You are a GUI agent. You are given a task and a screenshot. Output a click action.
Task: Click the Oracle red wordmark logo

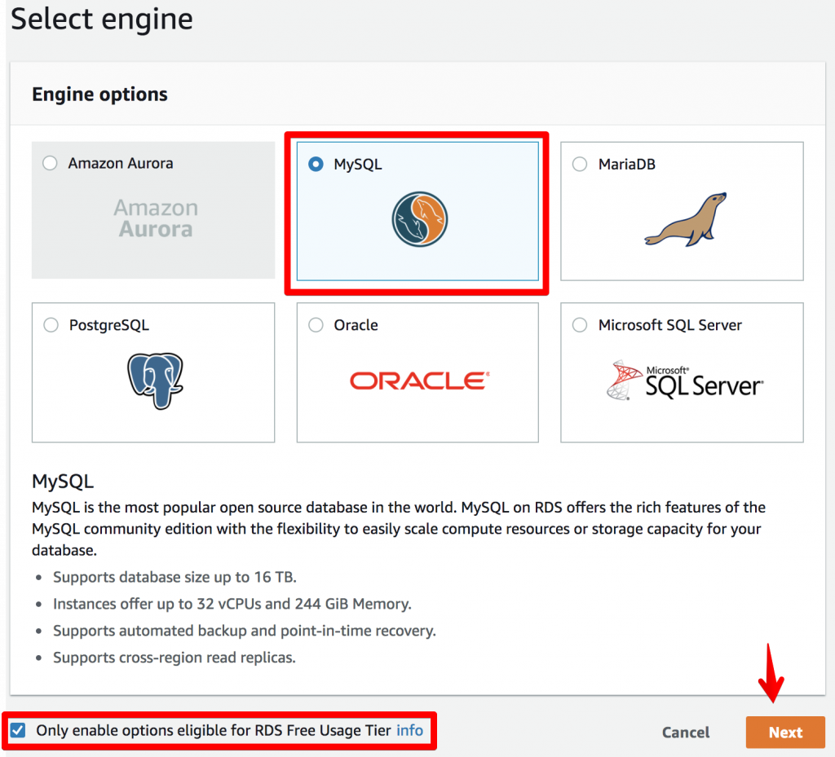[420, 381]
